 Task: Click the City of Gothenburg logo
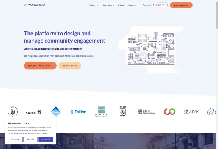pyautogui.click(x=146, y=112)
